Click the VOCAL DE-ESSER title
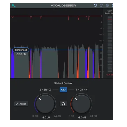The width and height of the screenshot is (127, 127). [x=63, y=6]
